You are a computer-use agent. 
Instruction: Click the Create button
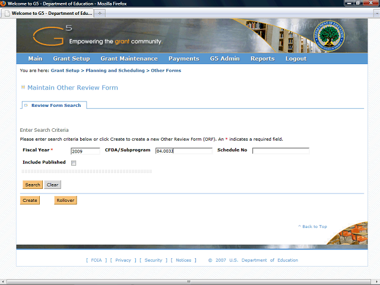point(30,201)
